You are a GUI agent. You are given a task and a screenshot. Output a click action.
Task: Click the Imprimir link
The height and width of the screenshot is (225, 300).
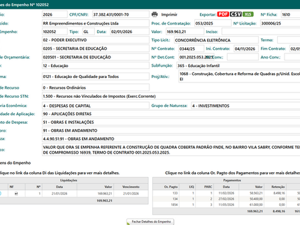point(169,15)
